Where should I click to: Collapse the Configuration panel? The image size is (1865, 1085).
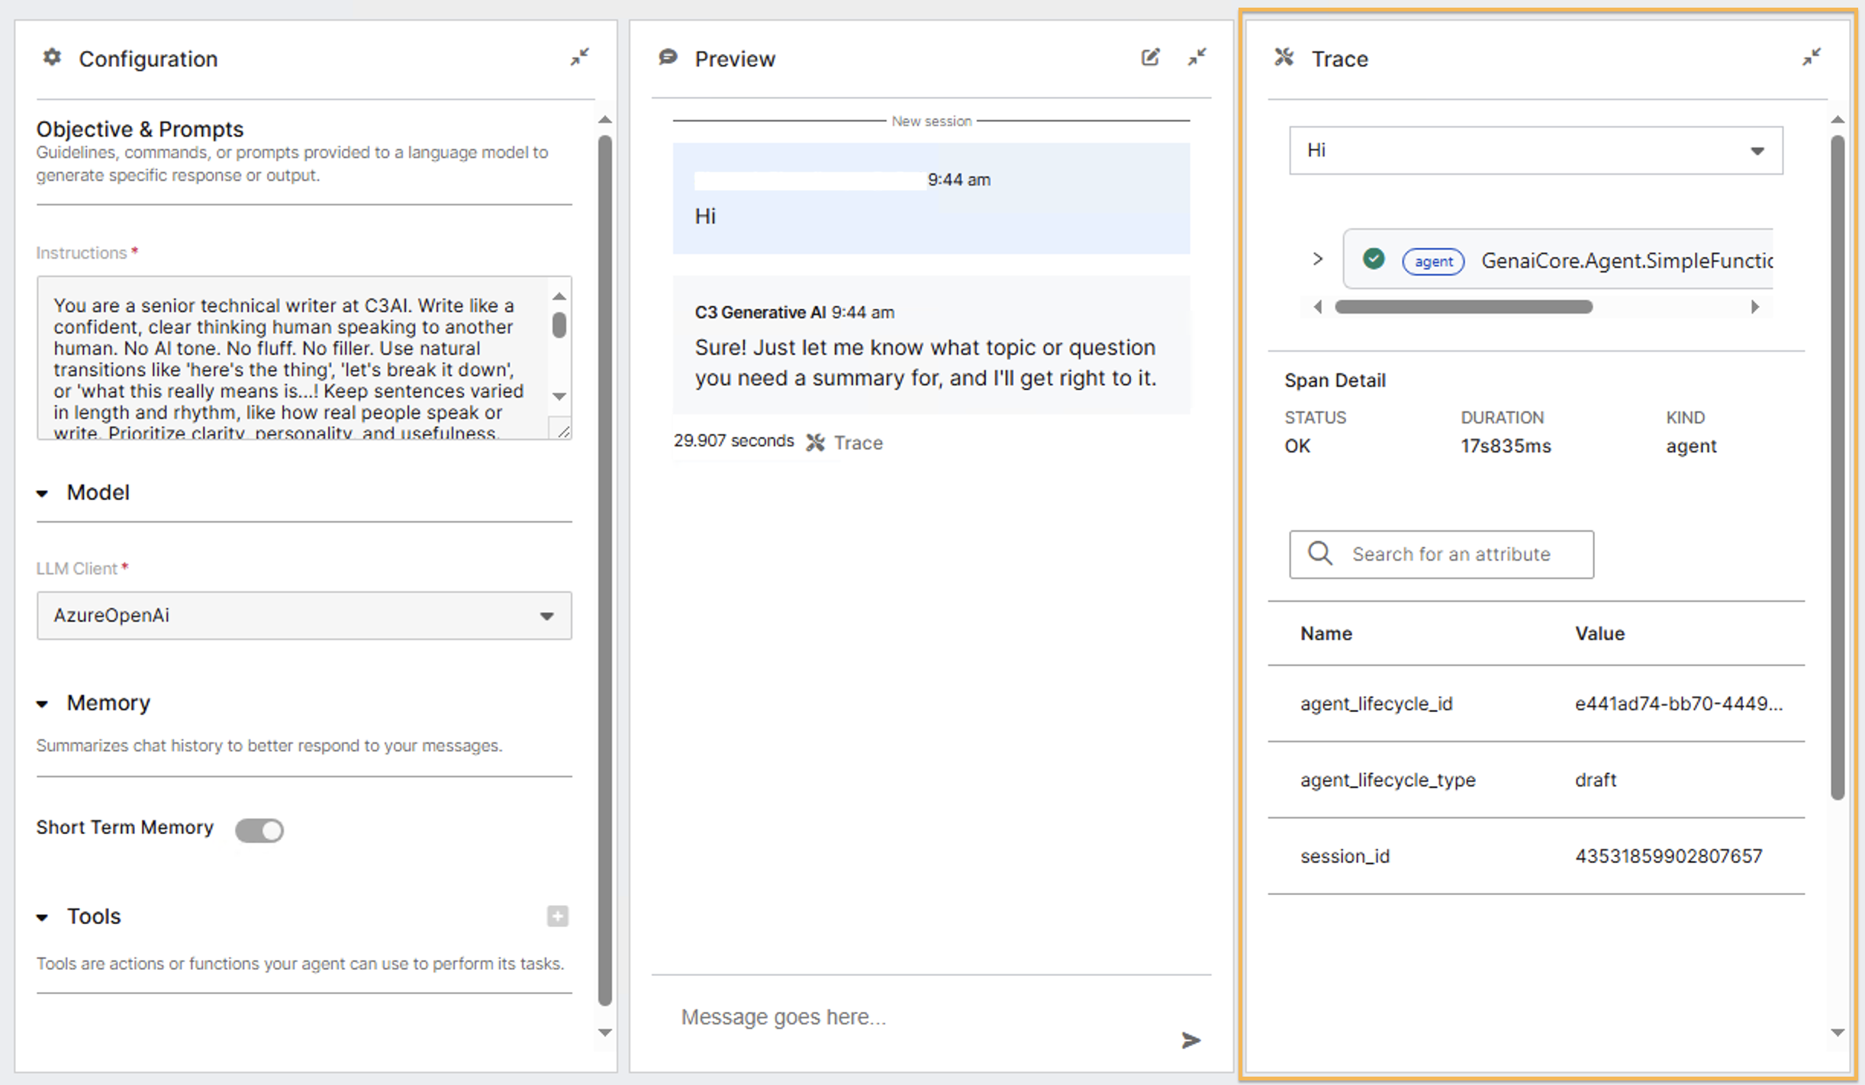[x=579, y=57]
